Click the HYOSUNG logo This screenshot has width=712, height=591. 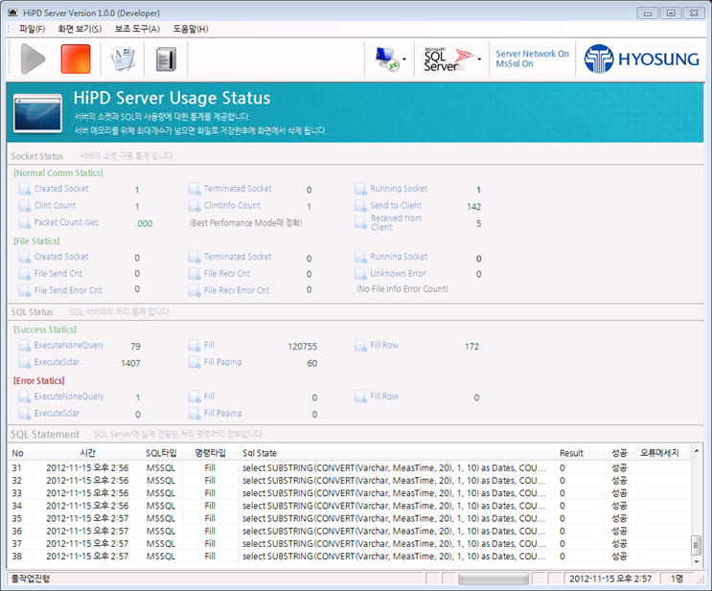(641, 59)
